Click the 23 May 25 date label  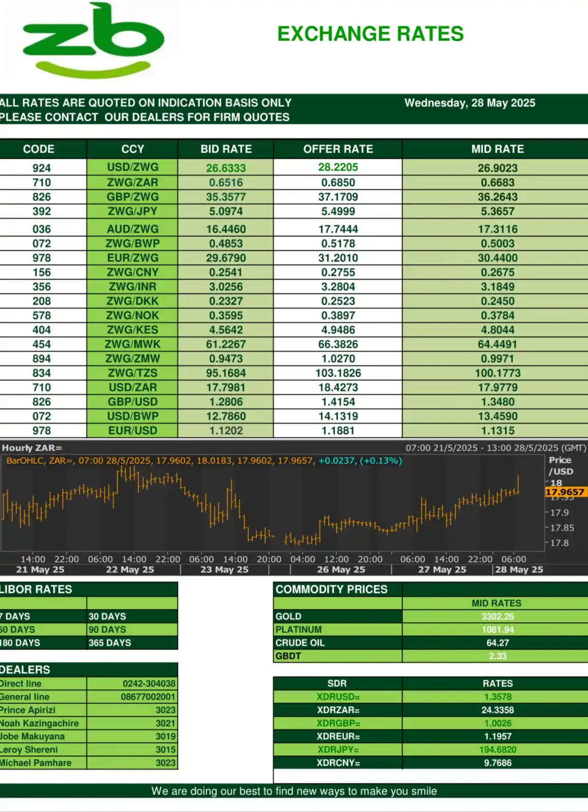click(x=224, y=569)
